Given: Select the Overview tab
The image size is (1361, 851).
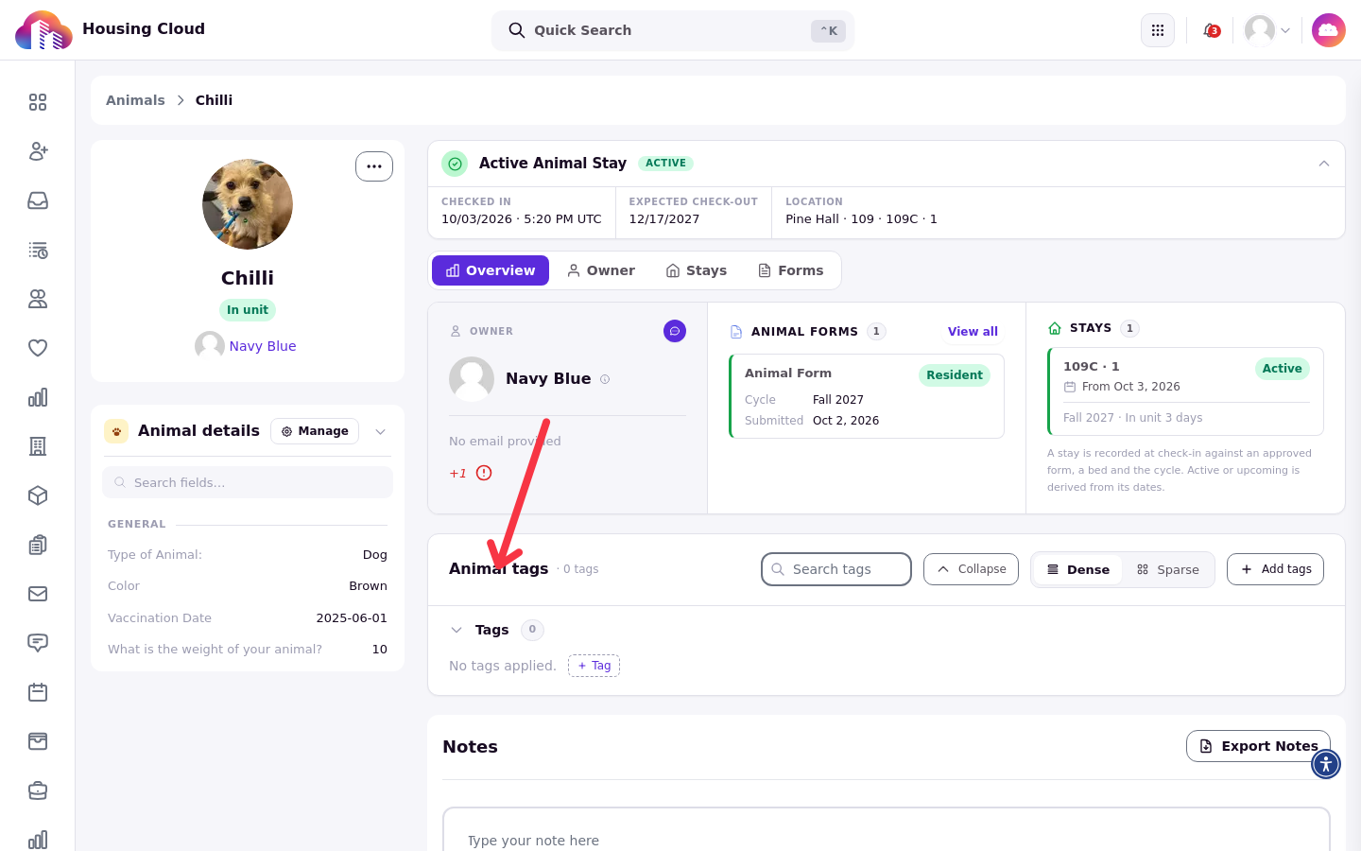Looking at the screenshot, I should (491, 270).
